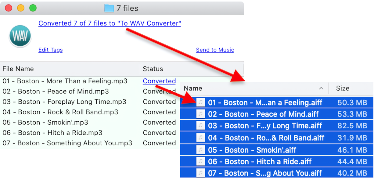This screenshot has height=180, width=374.
Task: Click the 44.4 MB size value
Action: point(352,162)
